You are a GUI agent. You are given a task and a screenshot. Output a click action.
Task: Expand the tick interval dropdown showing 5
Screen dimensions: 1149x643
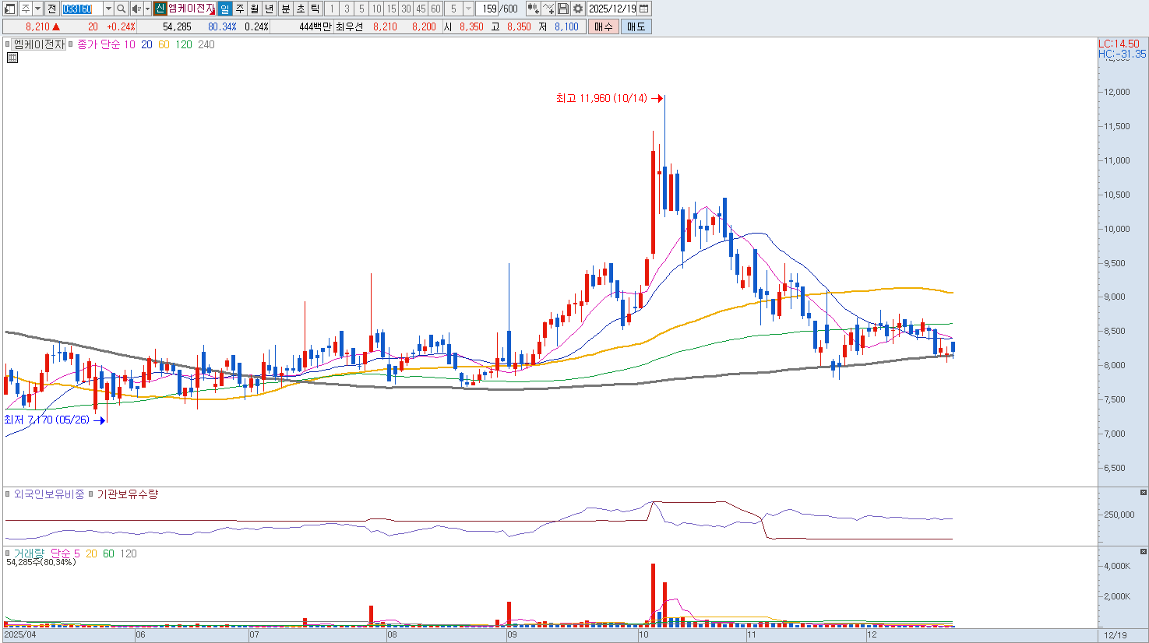point(468,9)
